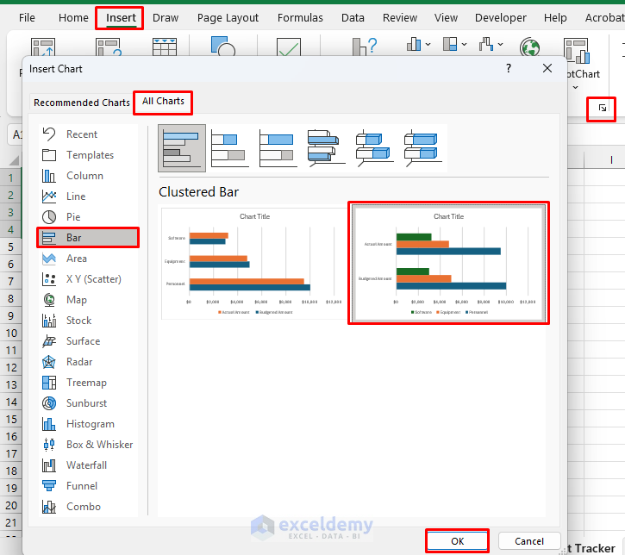Screen dimensions: 625x555
Task: Confirm chart with OK button
Action: [457, 541]
